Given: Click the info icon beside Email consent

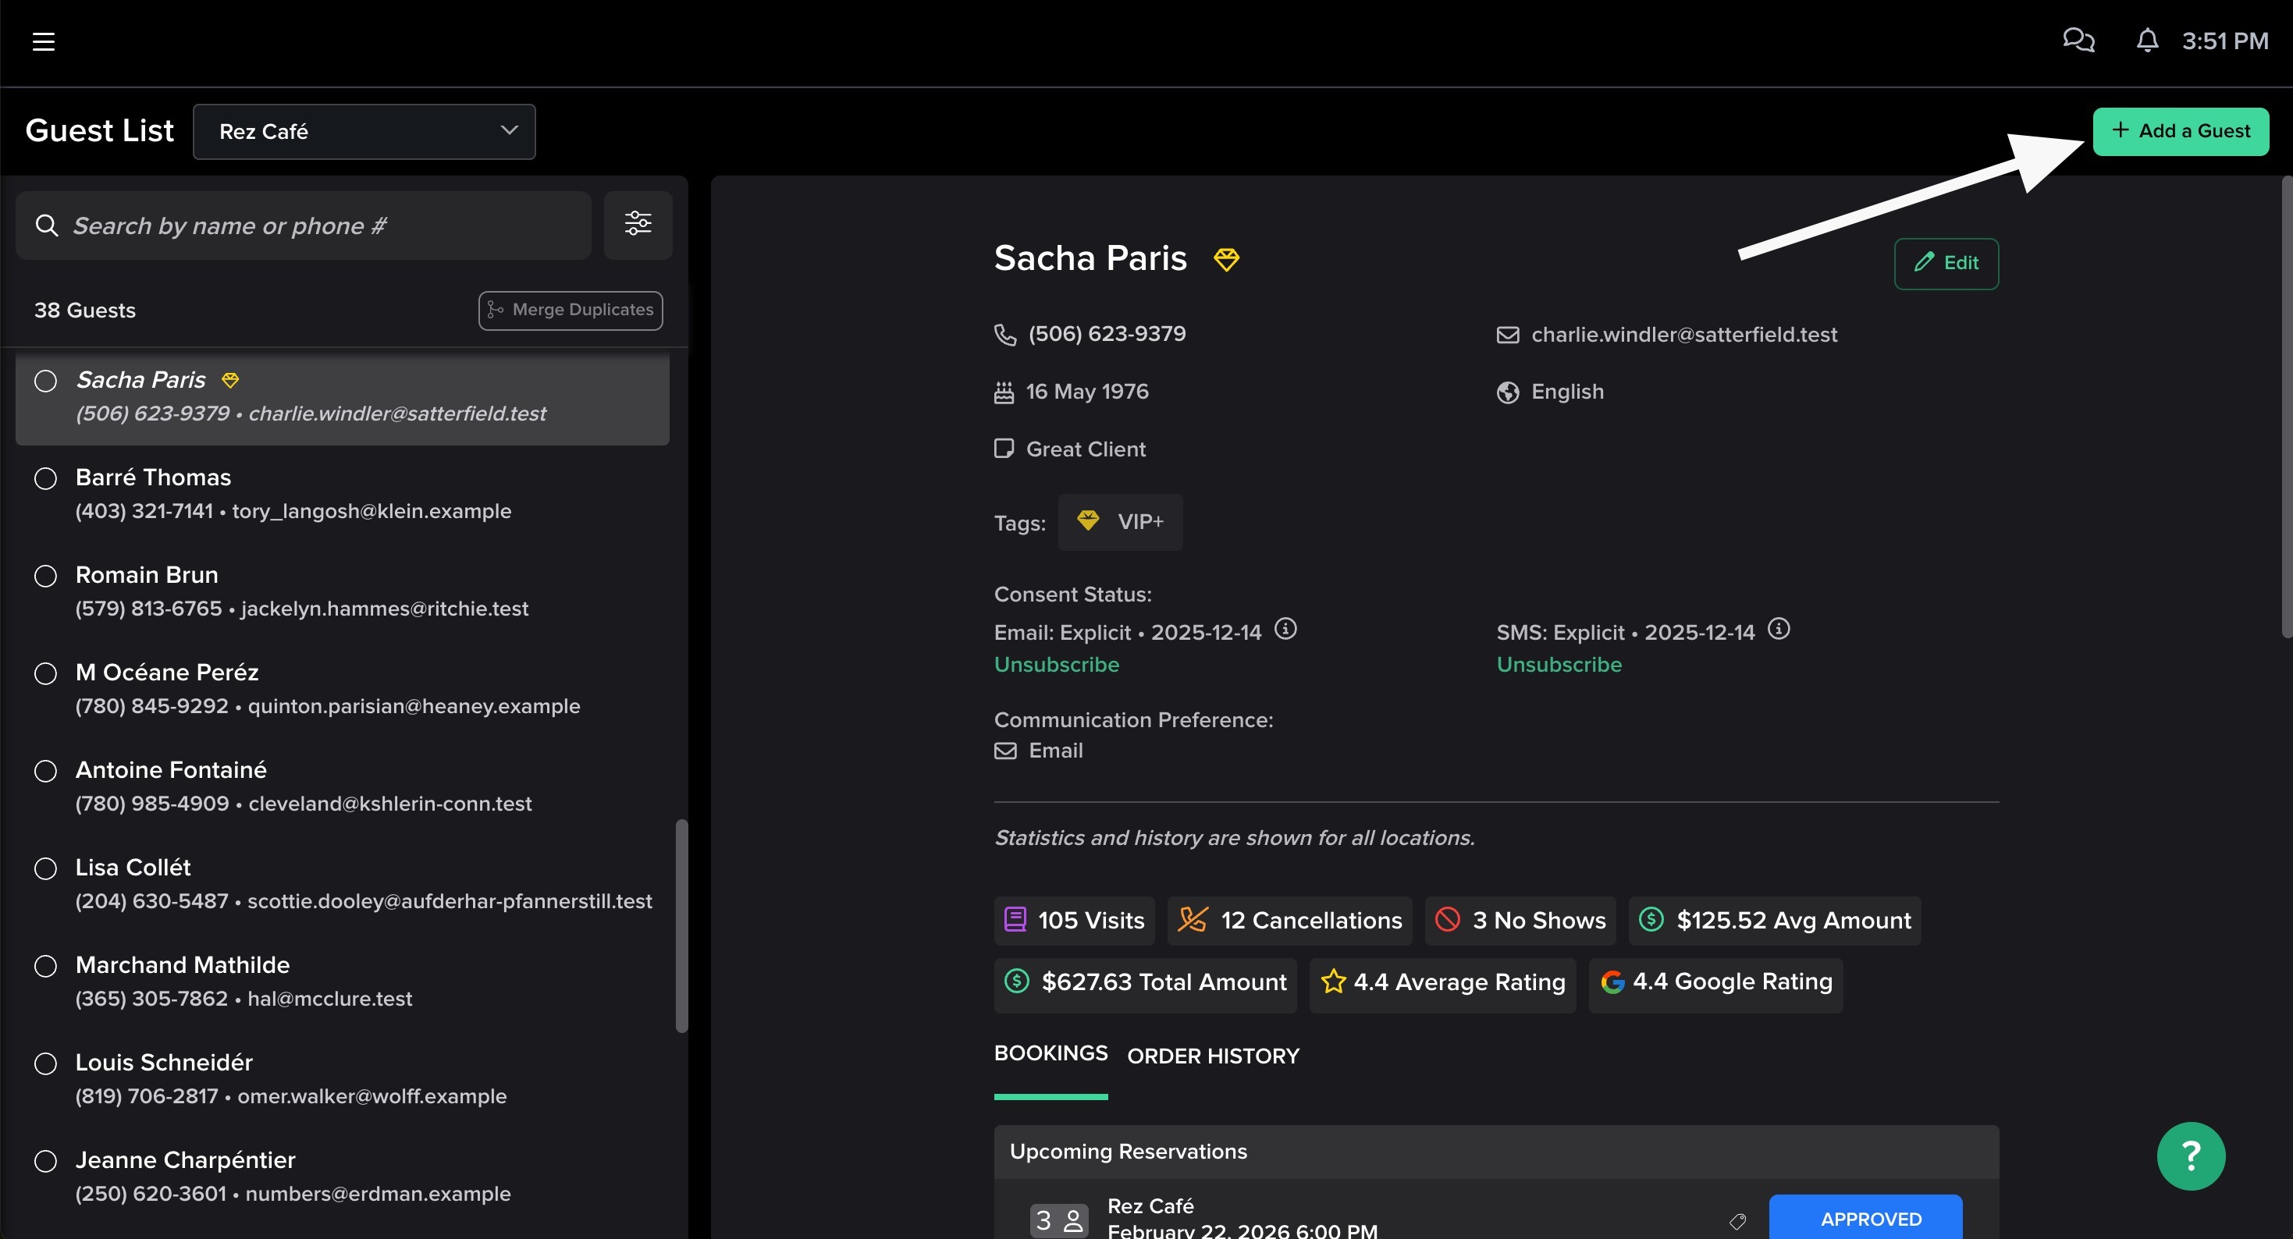Looking at the screenshot, I should [x=1285, y=630].
